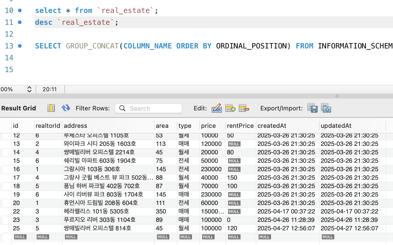
Task: Click the edit current row icon
Action: coord(217,108)
